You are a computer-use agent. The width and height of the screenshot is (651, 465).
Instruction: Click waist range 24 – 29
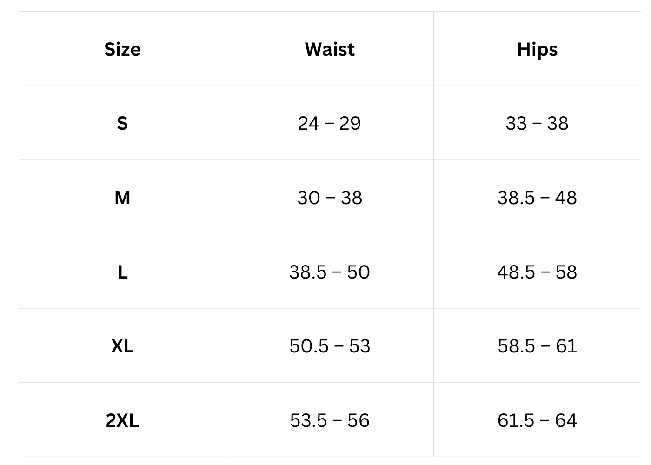pyautogui.click(x=330, y=123)
